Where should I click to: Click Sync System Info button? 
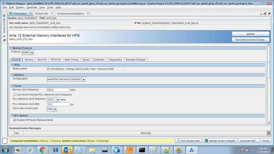188,141
